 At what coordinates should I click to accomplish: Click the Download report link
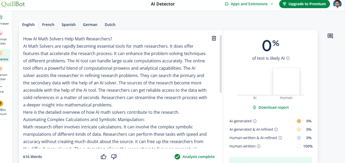coord(271,107)
